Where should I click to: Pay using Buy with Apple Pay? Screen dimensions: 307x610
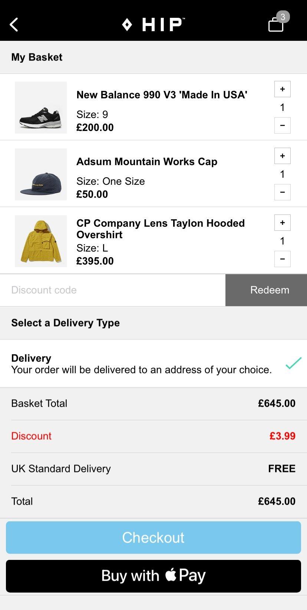tap(153, 576)
